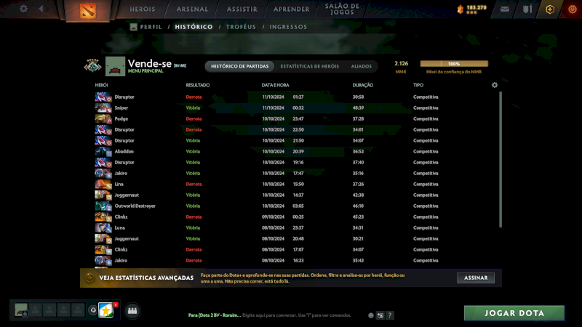
Task: Click the voice headset icon by party
Action: coord(93,310)
